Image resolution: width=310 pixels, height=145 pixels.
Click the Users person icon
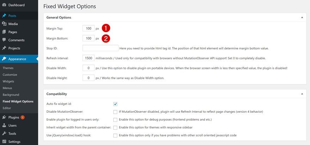(4, 125)
